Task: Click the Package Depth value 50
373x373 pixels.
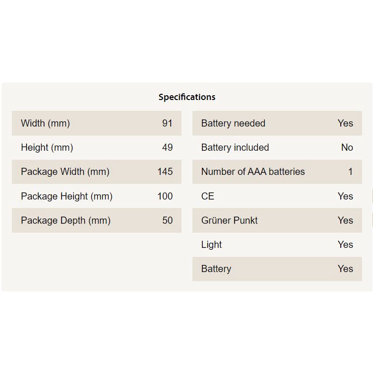Action: click(167, 220)
